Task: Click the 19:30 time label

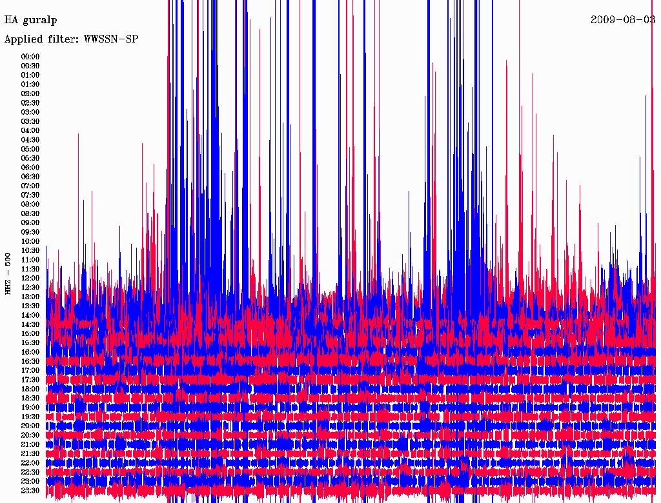Action: pyautogui.click(x=30, y=417)
